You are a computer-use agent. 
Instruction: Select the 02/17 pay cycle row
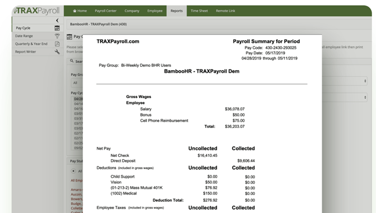[x=78, y=133]
